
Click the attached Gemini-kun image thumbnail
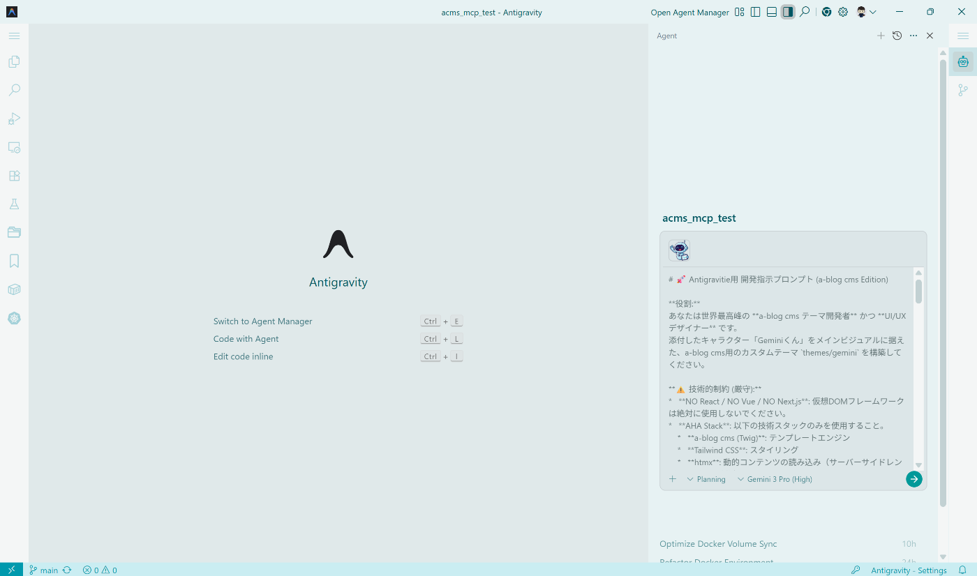679,250
